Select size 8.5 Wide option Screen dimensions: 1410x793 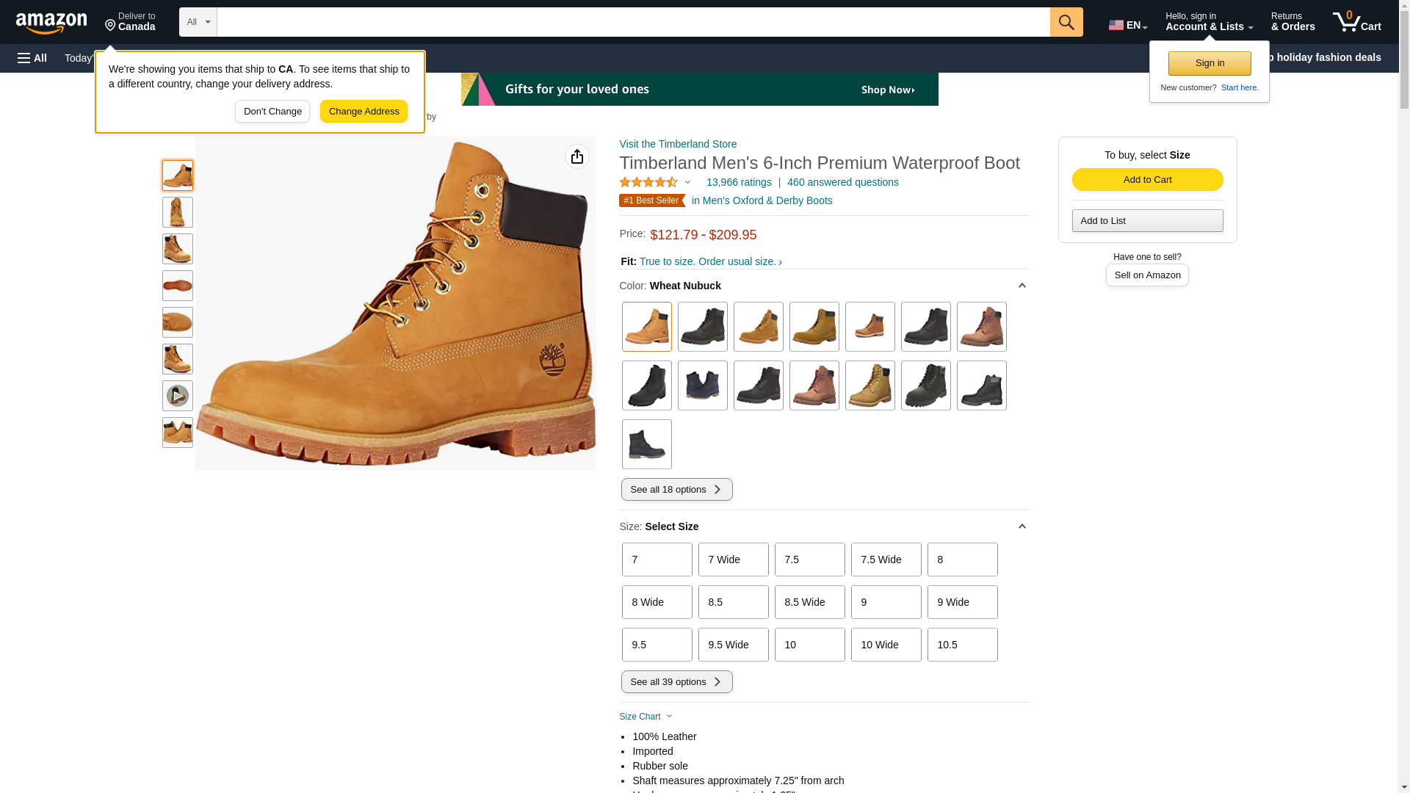[x=809, y=602]
